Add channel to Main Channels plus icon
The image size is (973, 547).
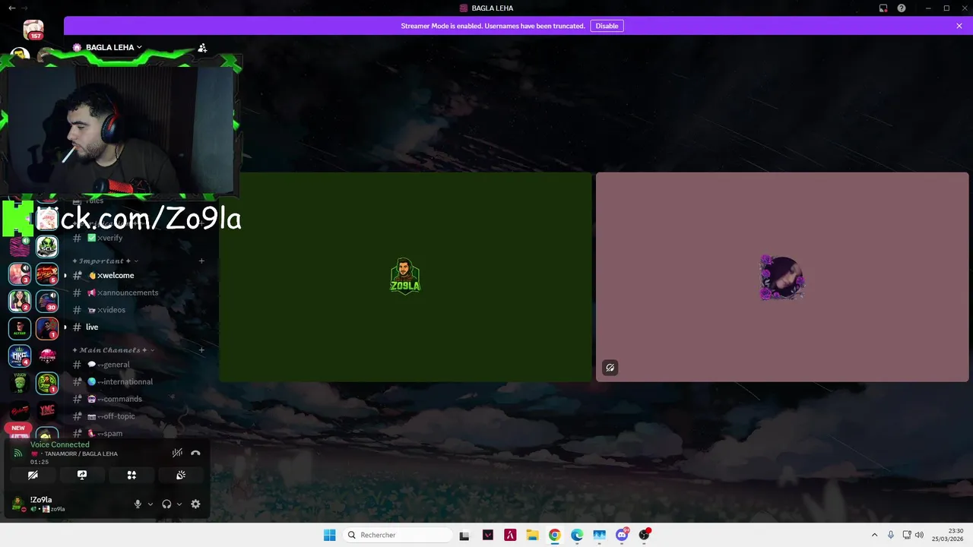coord(201,349)
